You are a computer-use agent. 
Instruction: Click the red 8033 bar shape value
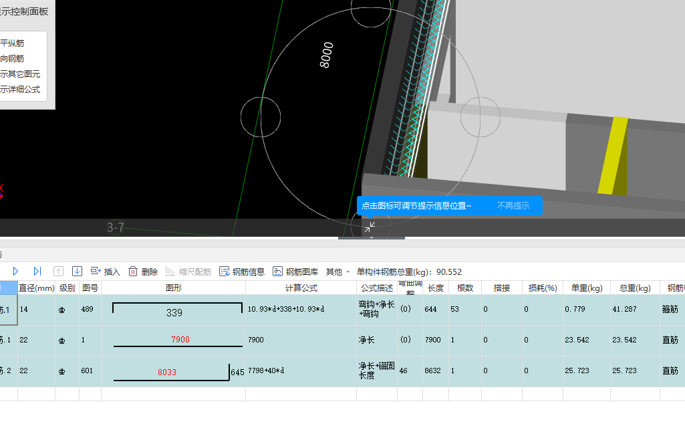pyautogui.click(x=167, y=372)
